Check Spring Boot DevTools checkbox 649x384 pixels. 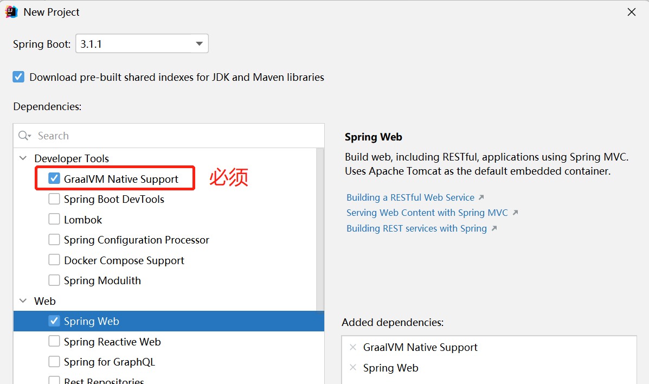pyautogui.click(x=54, y=199)
